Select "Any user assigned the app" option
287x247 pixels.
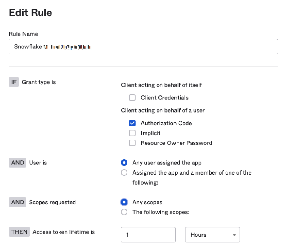124,162
